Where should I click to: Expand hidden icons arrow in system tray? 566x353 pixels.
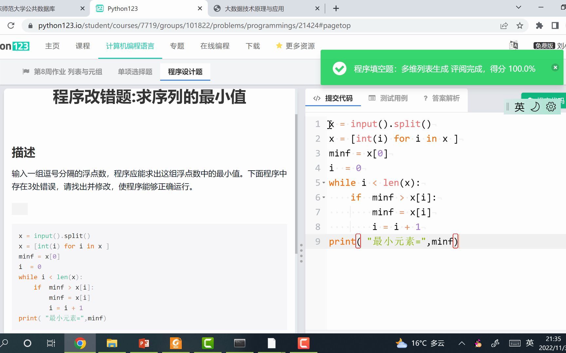point(462,343)
